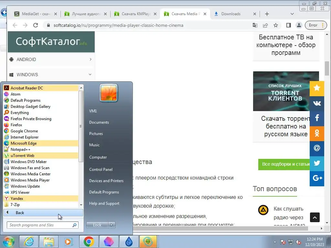Open Control Panel
The image size is (331, 248).
(x=101, y=169)
